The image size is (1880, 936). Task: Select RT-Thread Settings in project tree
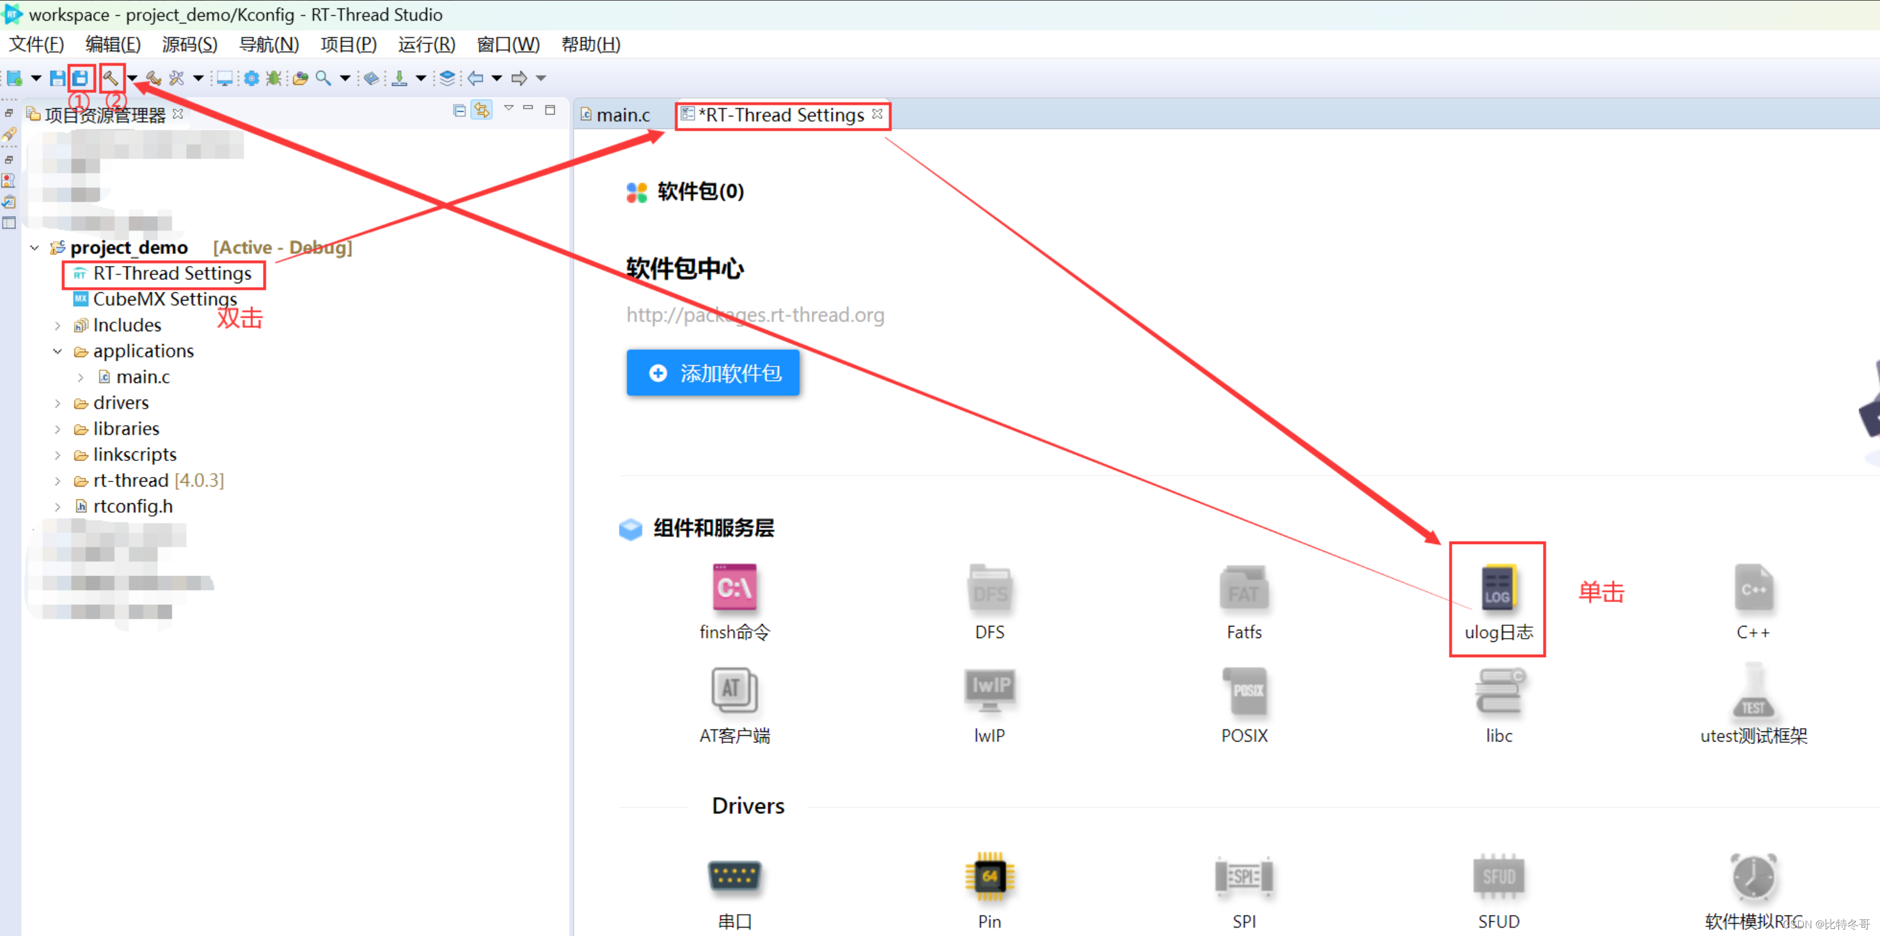tap(164, 274)
